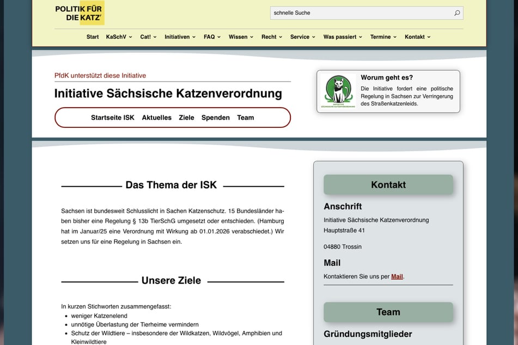
Task: Click the Schutz der Wildtiere bullet
Action: (176, 337)
